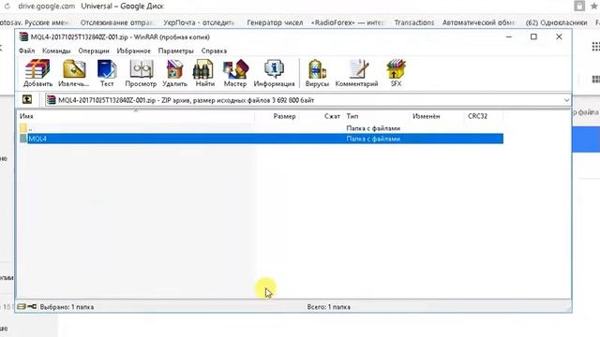Open the Генератор чисел browser bookmark

point(275,22)
